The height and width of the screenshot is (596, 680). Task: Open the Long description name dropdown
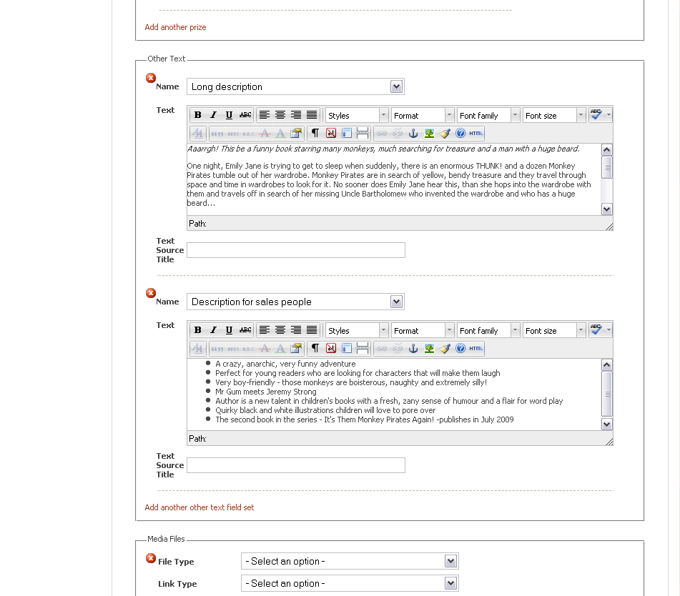[295, 86]
